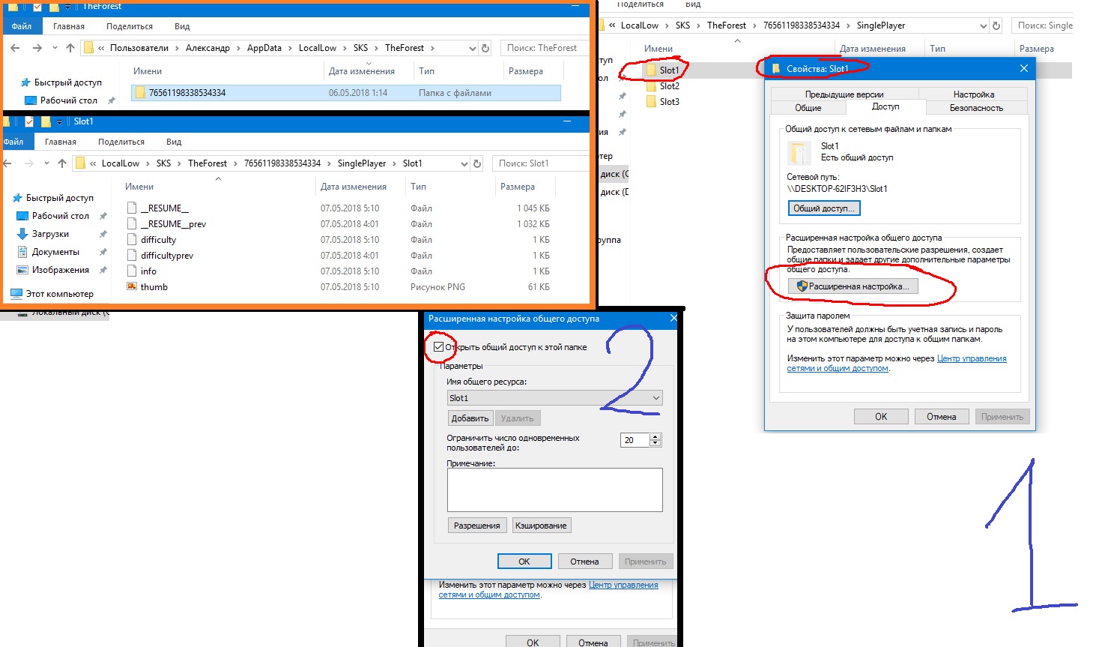The height and width of the screenshot is (647, 1102).
Task: Click the back arrow in the TheForest explorer window
Action: click(16, 48)
